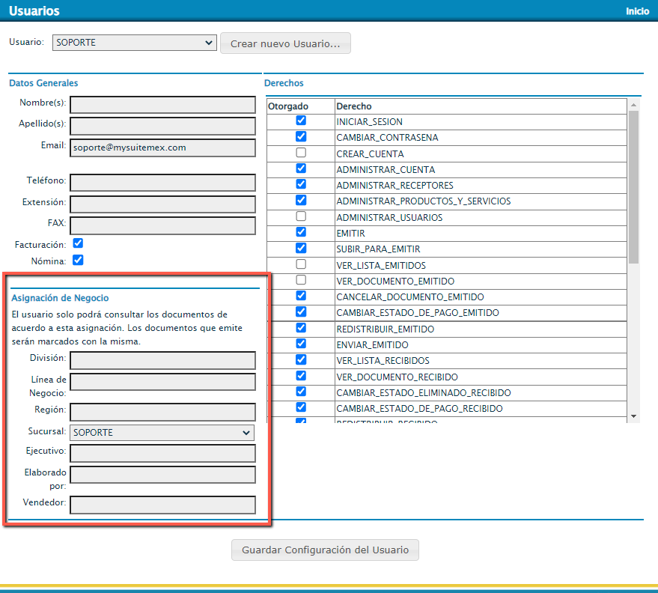Screen dimensions: 658x593
Task: Uncheck the REDISTRIBUIR_EMITIDO right
Action: point(301,328)
